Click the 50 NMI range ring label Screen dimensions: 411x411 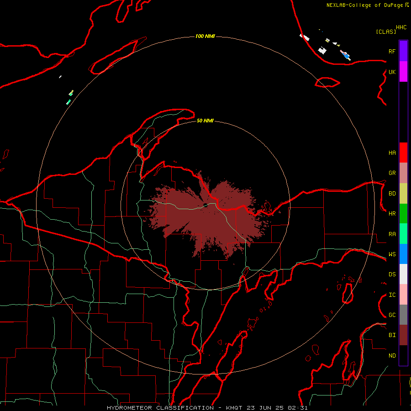click(x=205, y=121)
